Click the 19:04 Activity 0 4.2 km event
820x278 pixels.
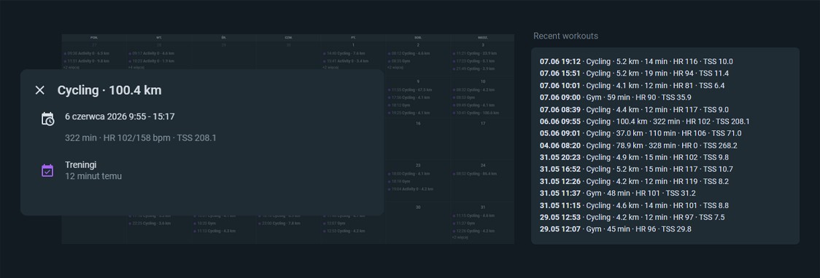411,188
